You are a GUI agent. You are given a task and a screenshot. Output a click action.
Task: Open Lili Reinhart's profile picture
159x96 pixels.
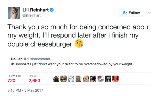tap(14, 13)
